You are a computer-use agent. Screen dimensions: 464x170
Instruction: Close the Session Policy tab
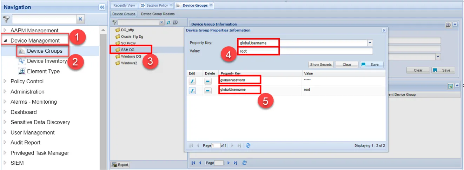tap(171, 5)
